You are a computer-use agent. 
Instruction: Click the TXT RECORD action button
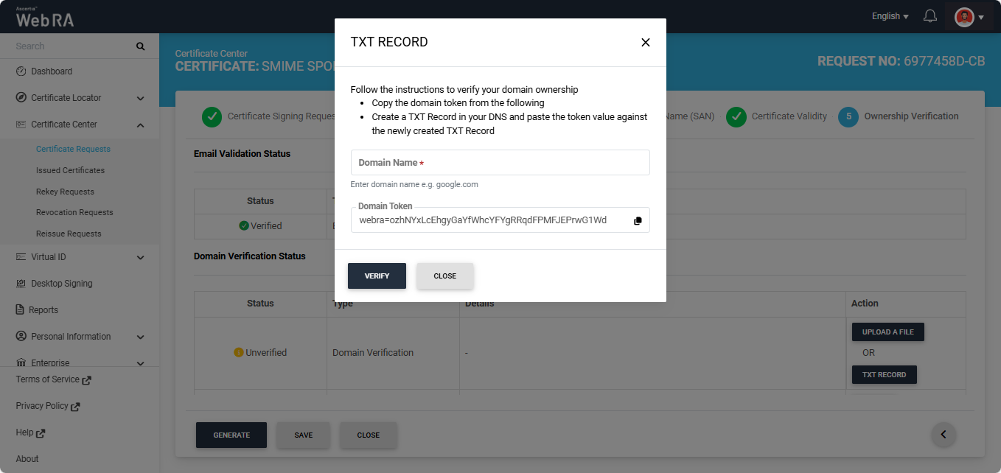point(884,375)
